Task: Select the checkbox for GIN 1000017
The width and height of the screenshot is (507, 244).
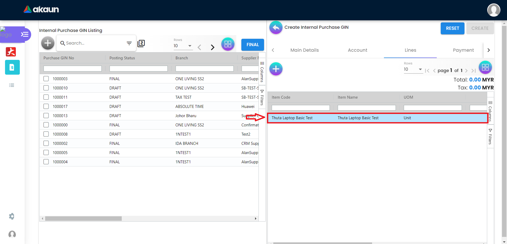Action: [x=46, y=106]
